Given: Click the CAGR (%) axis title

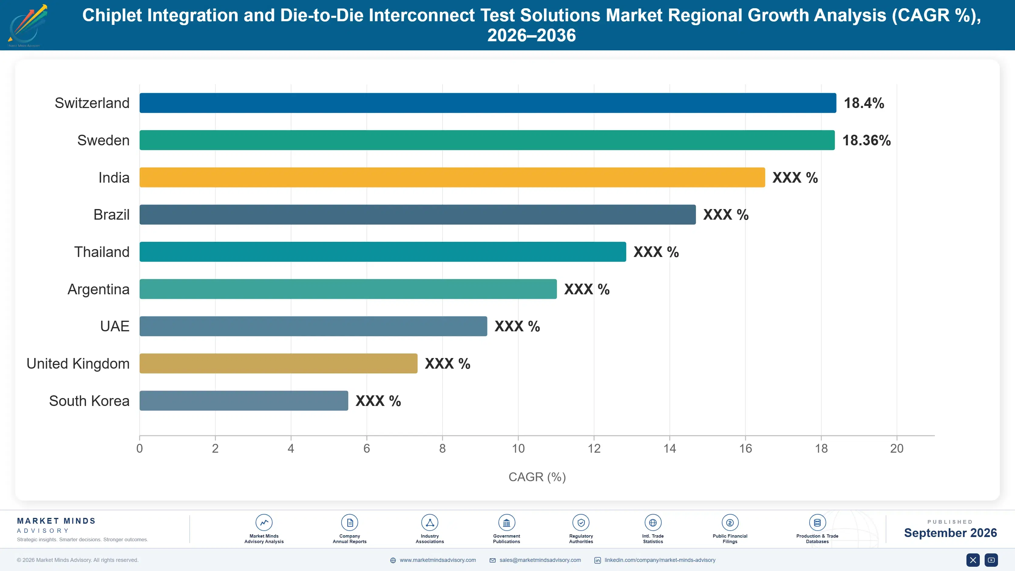Looking at the screenshot, I should (x=537, y=477).
